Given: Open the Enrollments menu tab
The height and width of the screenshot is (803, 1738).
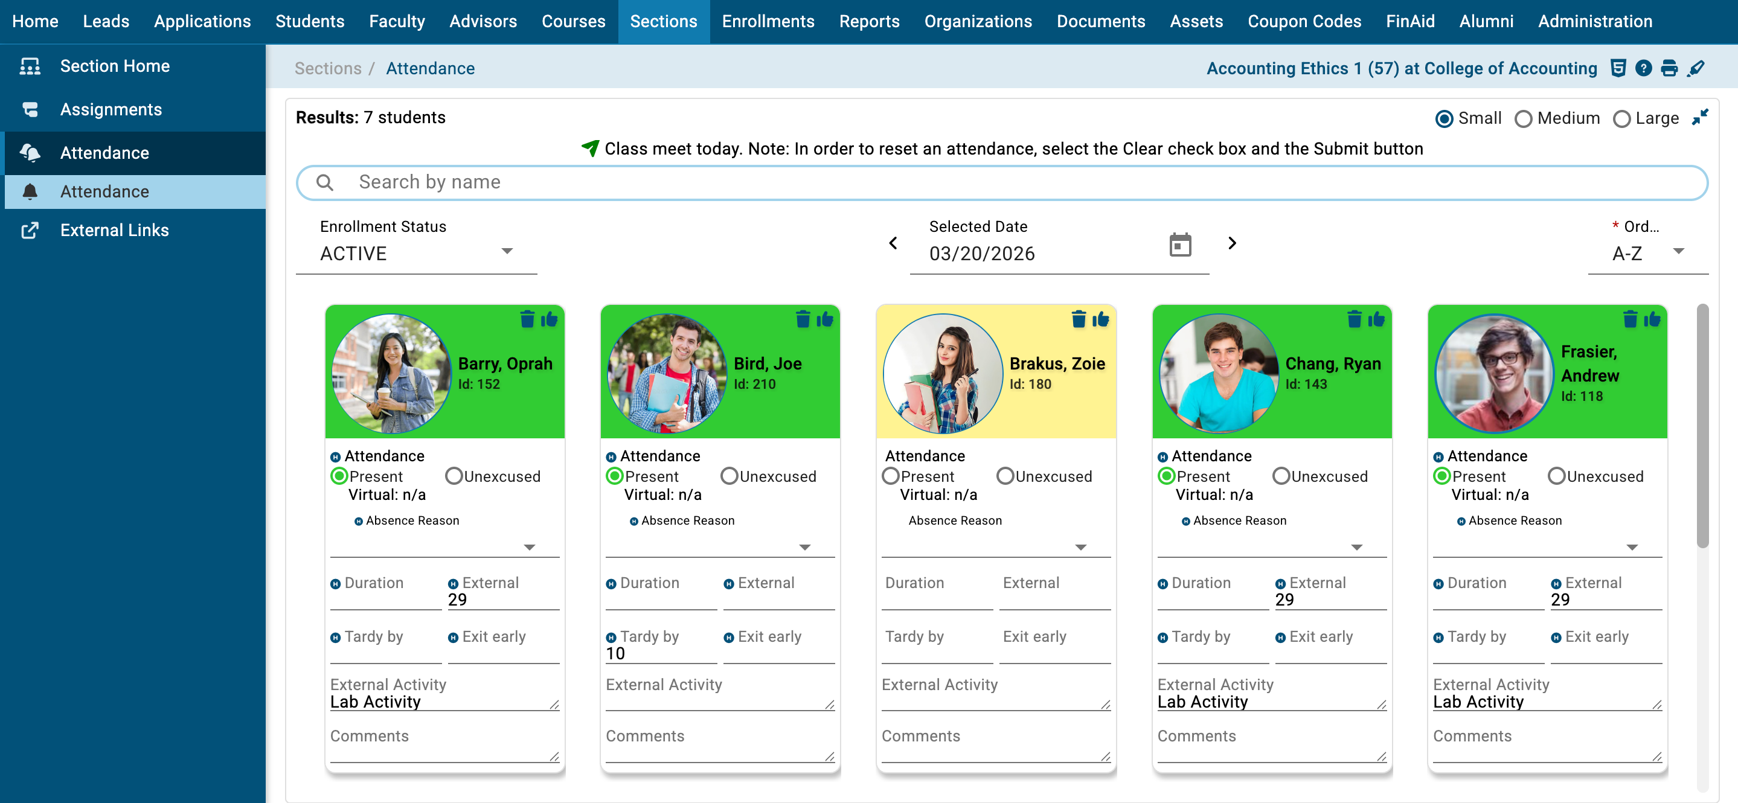Looking at the screenshot, I should click(768, 21).
